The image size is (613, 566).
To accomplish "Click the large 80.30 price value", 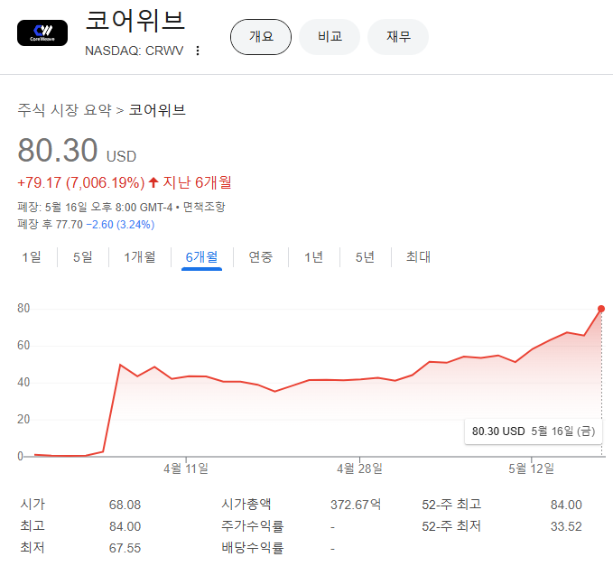I will (58, 150).
